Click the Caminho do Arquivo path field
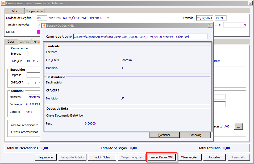The image size is (254, 164). (140, 37)
